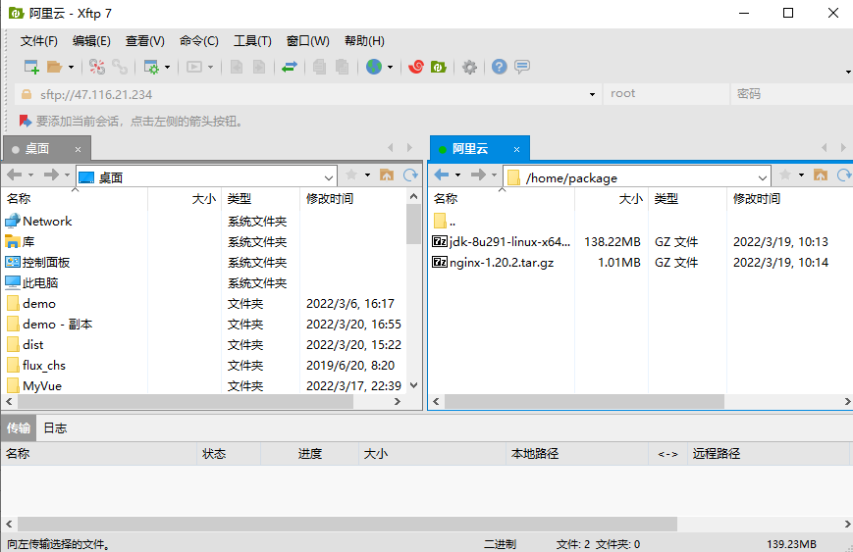
Task: Click the red Disconnect toolbar icon
Action: point(97,67)
